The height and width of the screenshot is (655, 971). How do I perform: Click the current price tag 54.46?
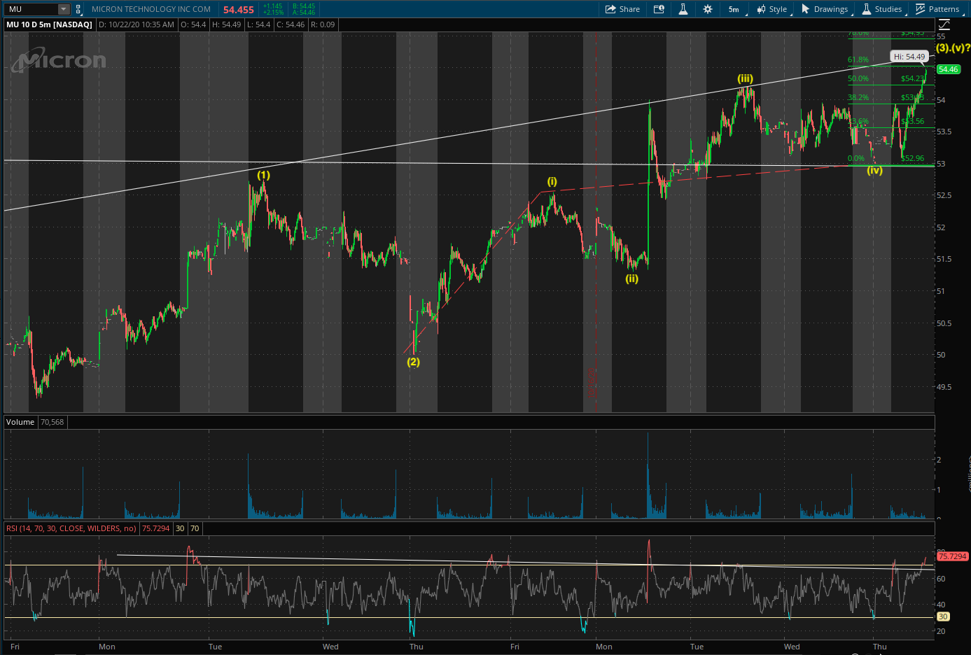(949, 69)
